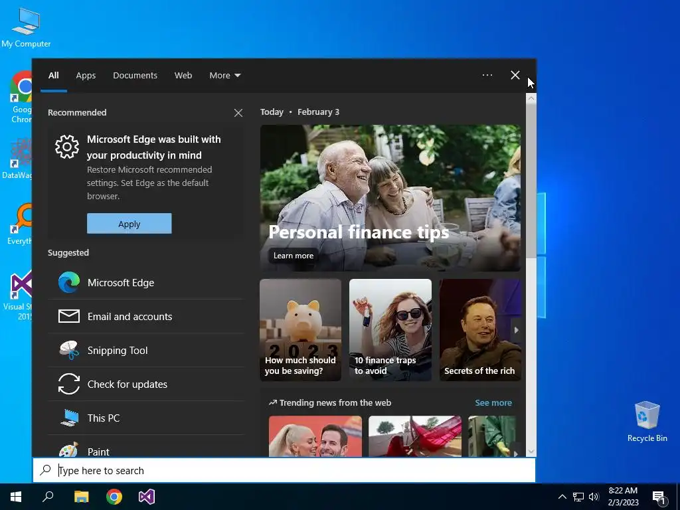The height and width of the screenshot is (510, 680).
Task: Switch to the Documents search tab
Action: (135, 76)
